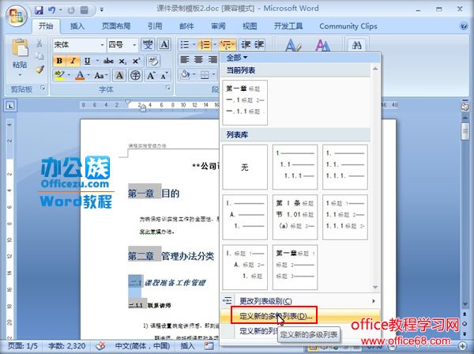Shrink font size with small A
Image resolution: width=474 pixels, height=354 pixels.
pyautogui.click(x=164, y=76)
